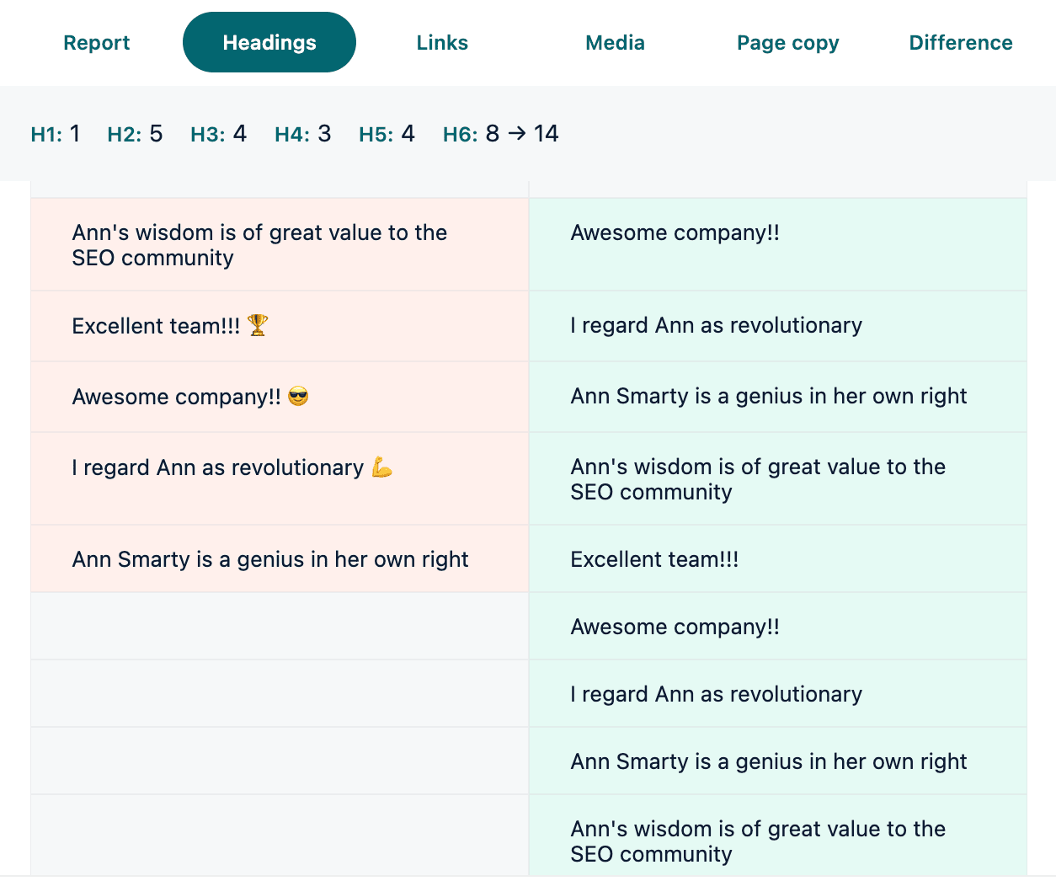
Task: Go to the Page copy tab
Action: [x=787, y=43]
